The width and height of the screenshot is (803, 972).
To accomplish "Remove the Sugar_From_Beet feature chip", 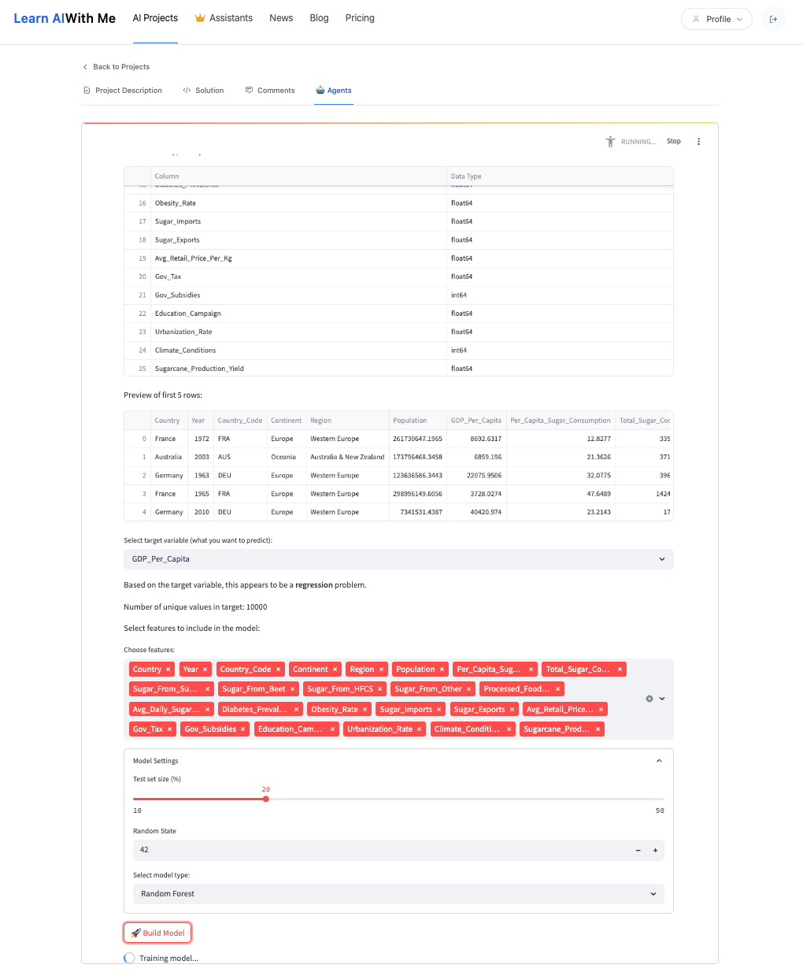I will point(292,689).
